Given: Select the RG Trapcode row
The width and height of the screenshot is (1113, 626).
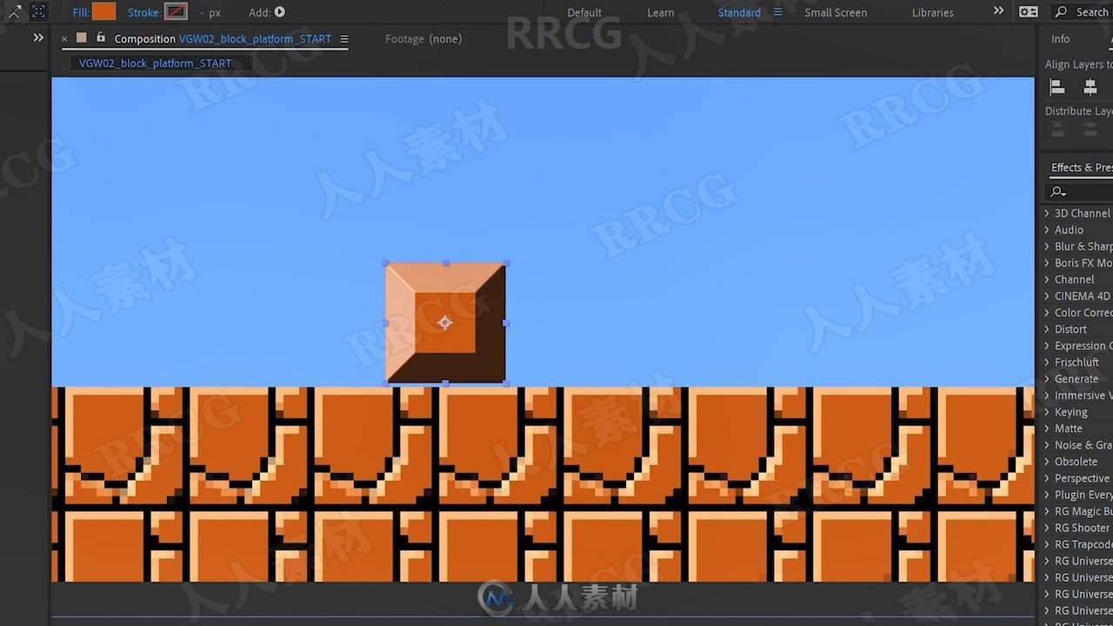Looking at the screenshot, I should tap(1078, 543).
